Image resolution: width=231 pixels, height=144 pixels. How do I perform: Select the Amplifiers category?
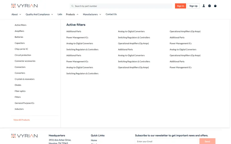(x=19, y=31)
